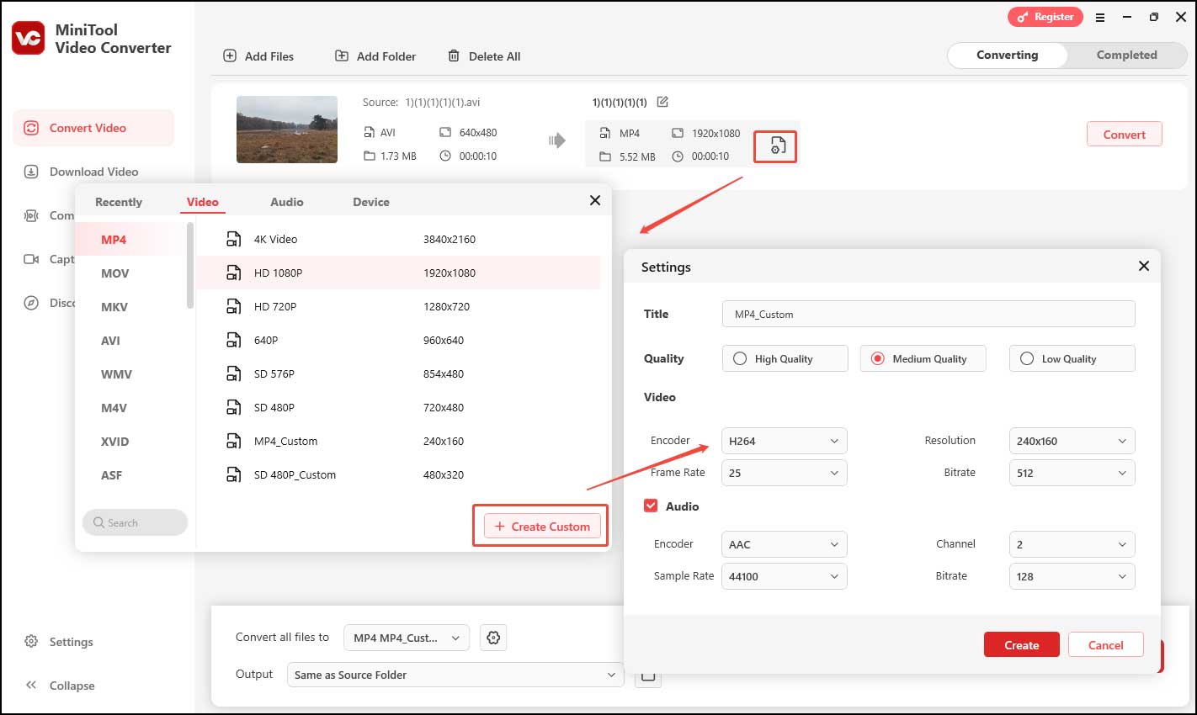Click the source video thumbnail
The image size is (1197, 715).
tap(287, 129)
